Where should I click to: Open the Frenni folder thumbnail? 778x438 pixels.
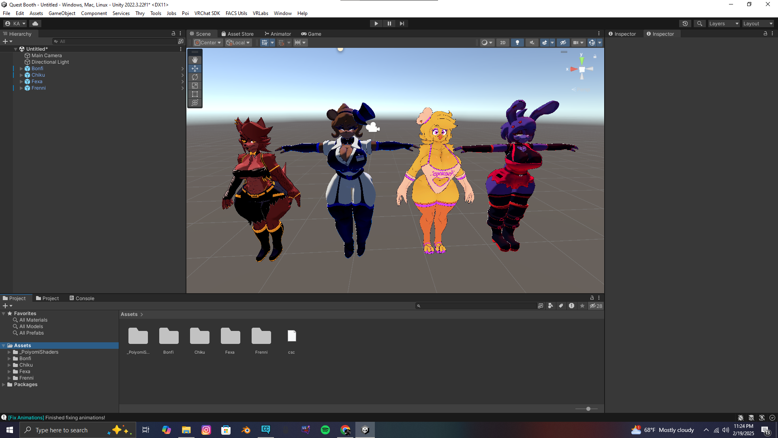pyautogui.click(x=261, y=336)
